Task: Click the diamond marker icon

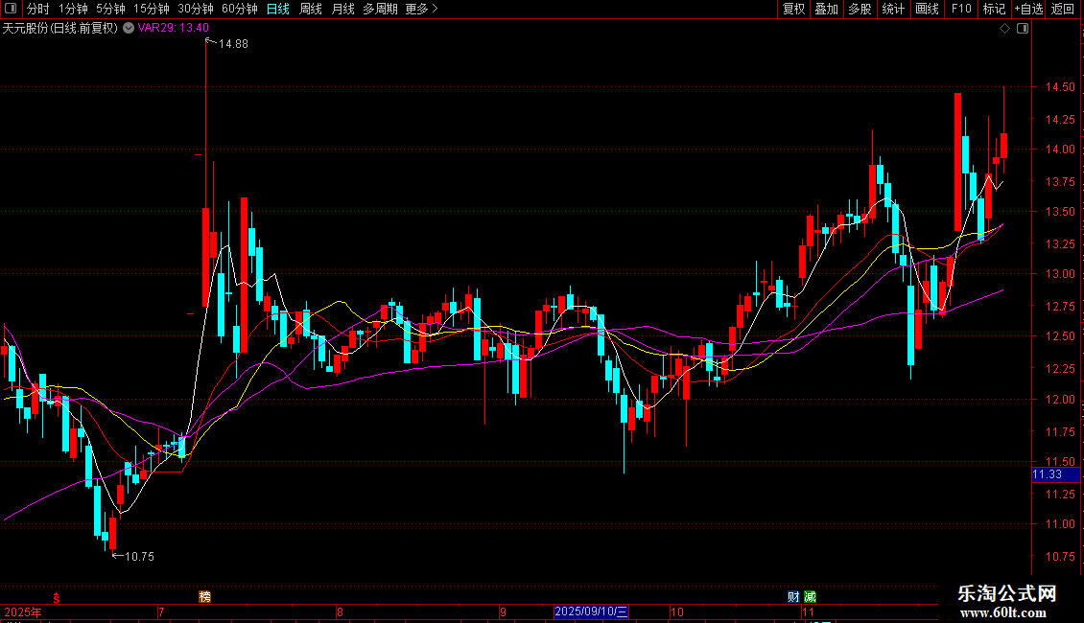Action: [x=1005, y=29]
